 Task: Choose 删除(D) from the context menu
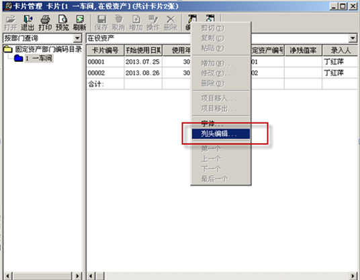pos(221,83)
